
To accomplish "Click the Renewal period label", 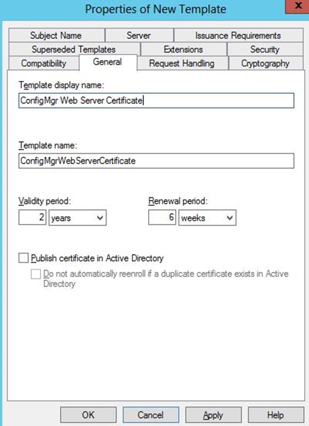I will click(178, 201).
